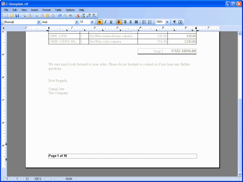Insert a numbered list
This screenshot has height=182, width=243.
150,22
